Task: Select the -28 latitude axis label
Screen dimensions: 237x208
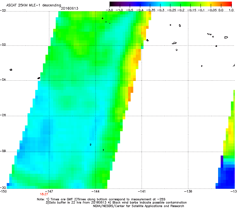Action: (3, 151)
